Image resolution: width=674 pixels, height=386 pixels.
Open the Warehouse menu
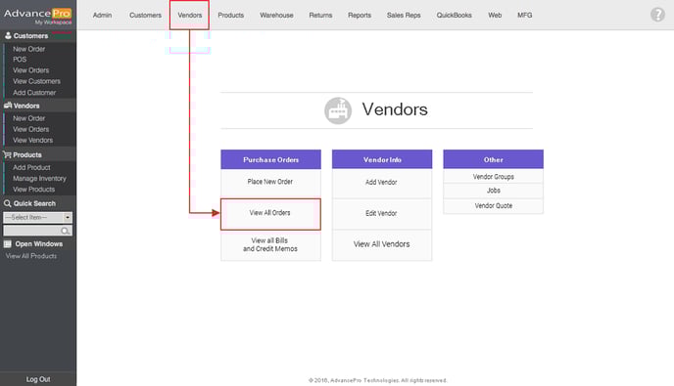pyautogui.click(x=276, y=15)
